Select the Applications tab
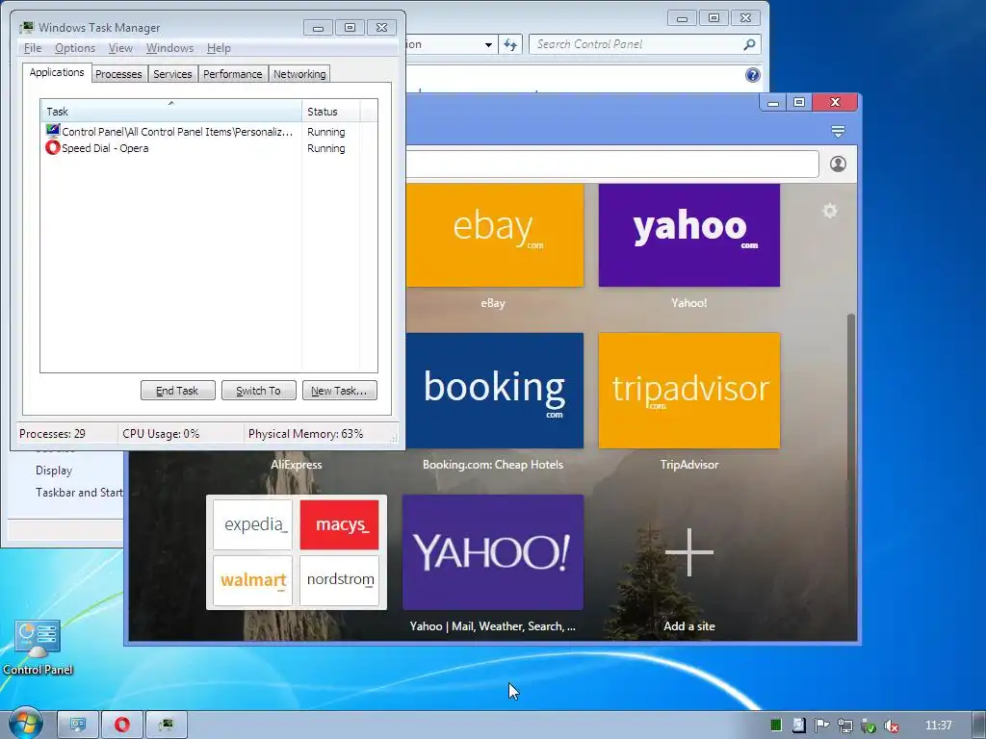 [x=57, y=72]
